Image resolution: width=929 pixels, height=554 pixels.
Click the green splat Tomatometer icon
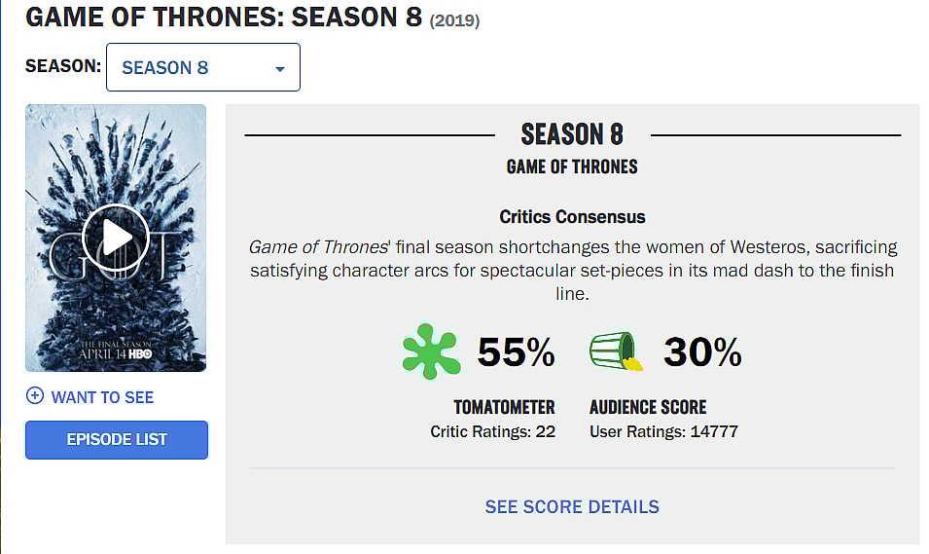(430, 352)
